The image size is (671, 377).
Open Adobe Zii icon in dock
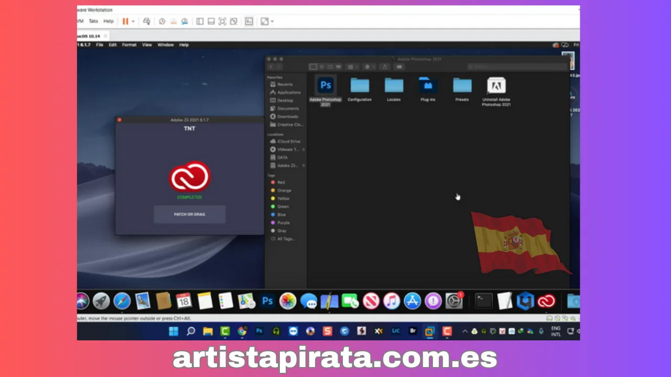pyautogui.click(x=546, y=301)
